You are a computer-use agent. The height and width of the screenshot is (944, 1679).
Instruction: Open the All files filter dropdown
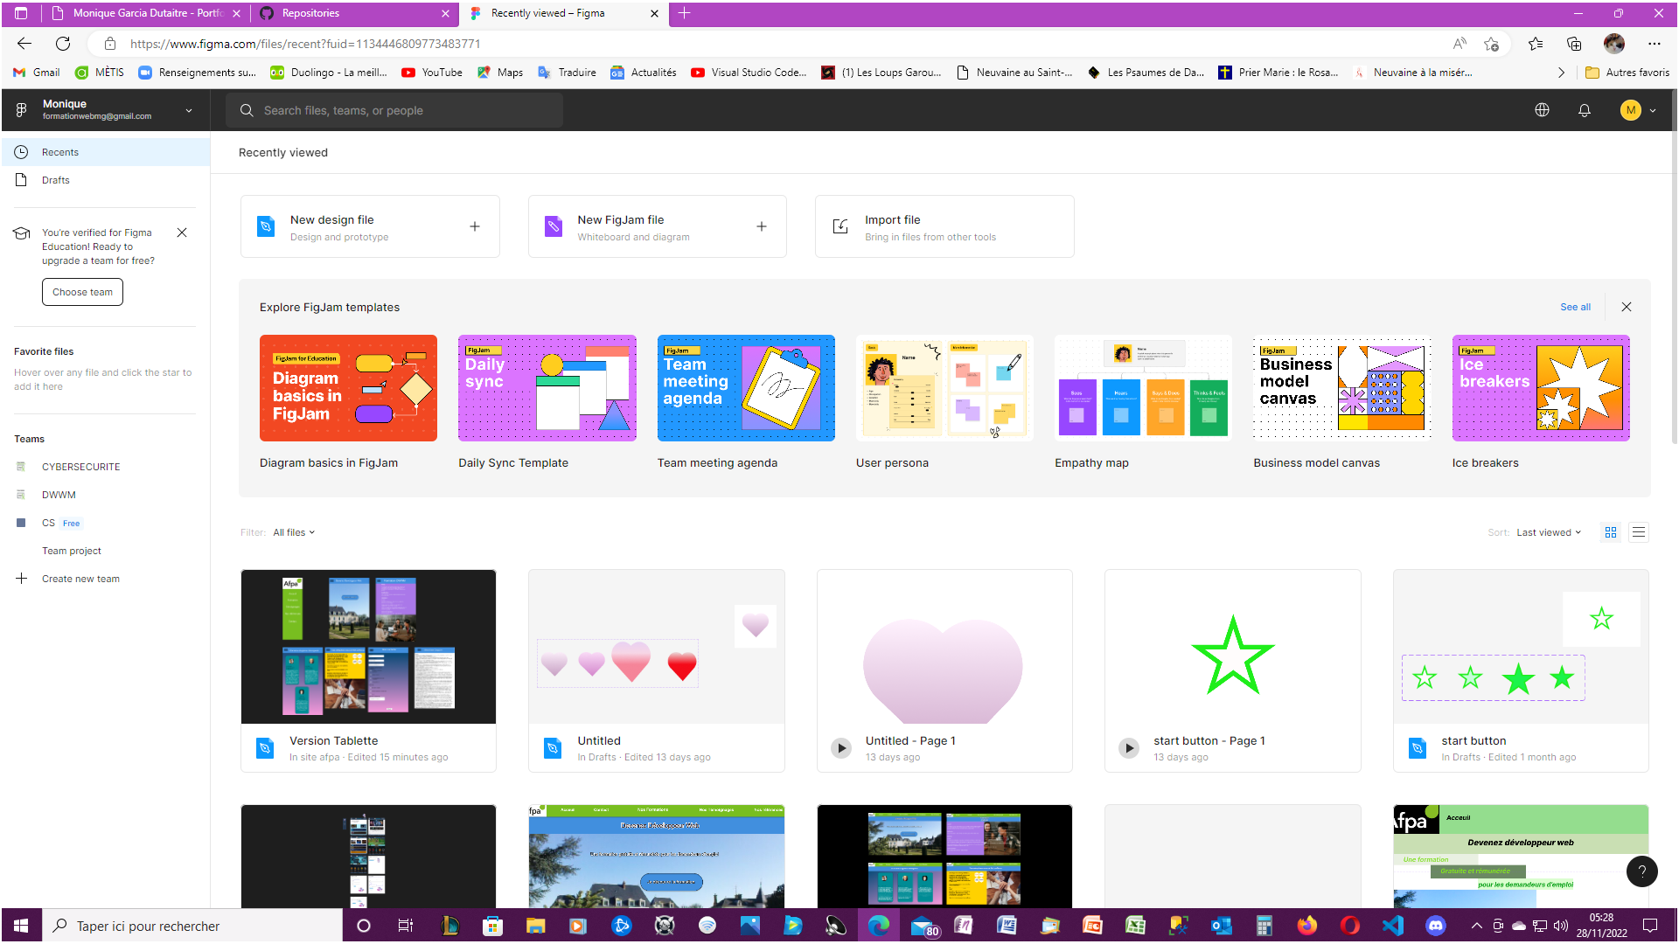[294, 532]
